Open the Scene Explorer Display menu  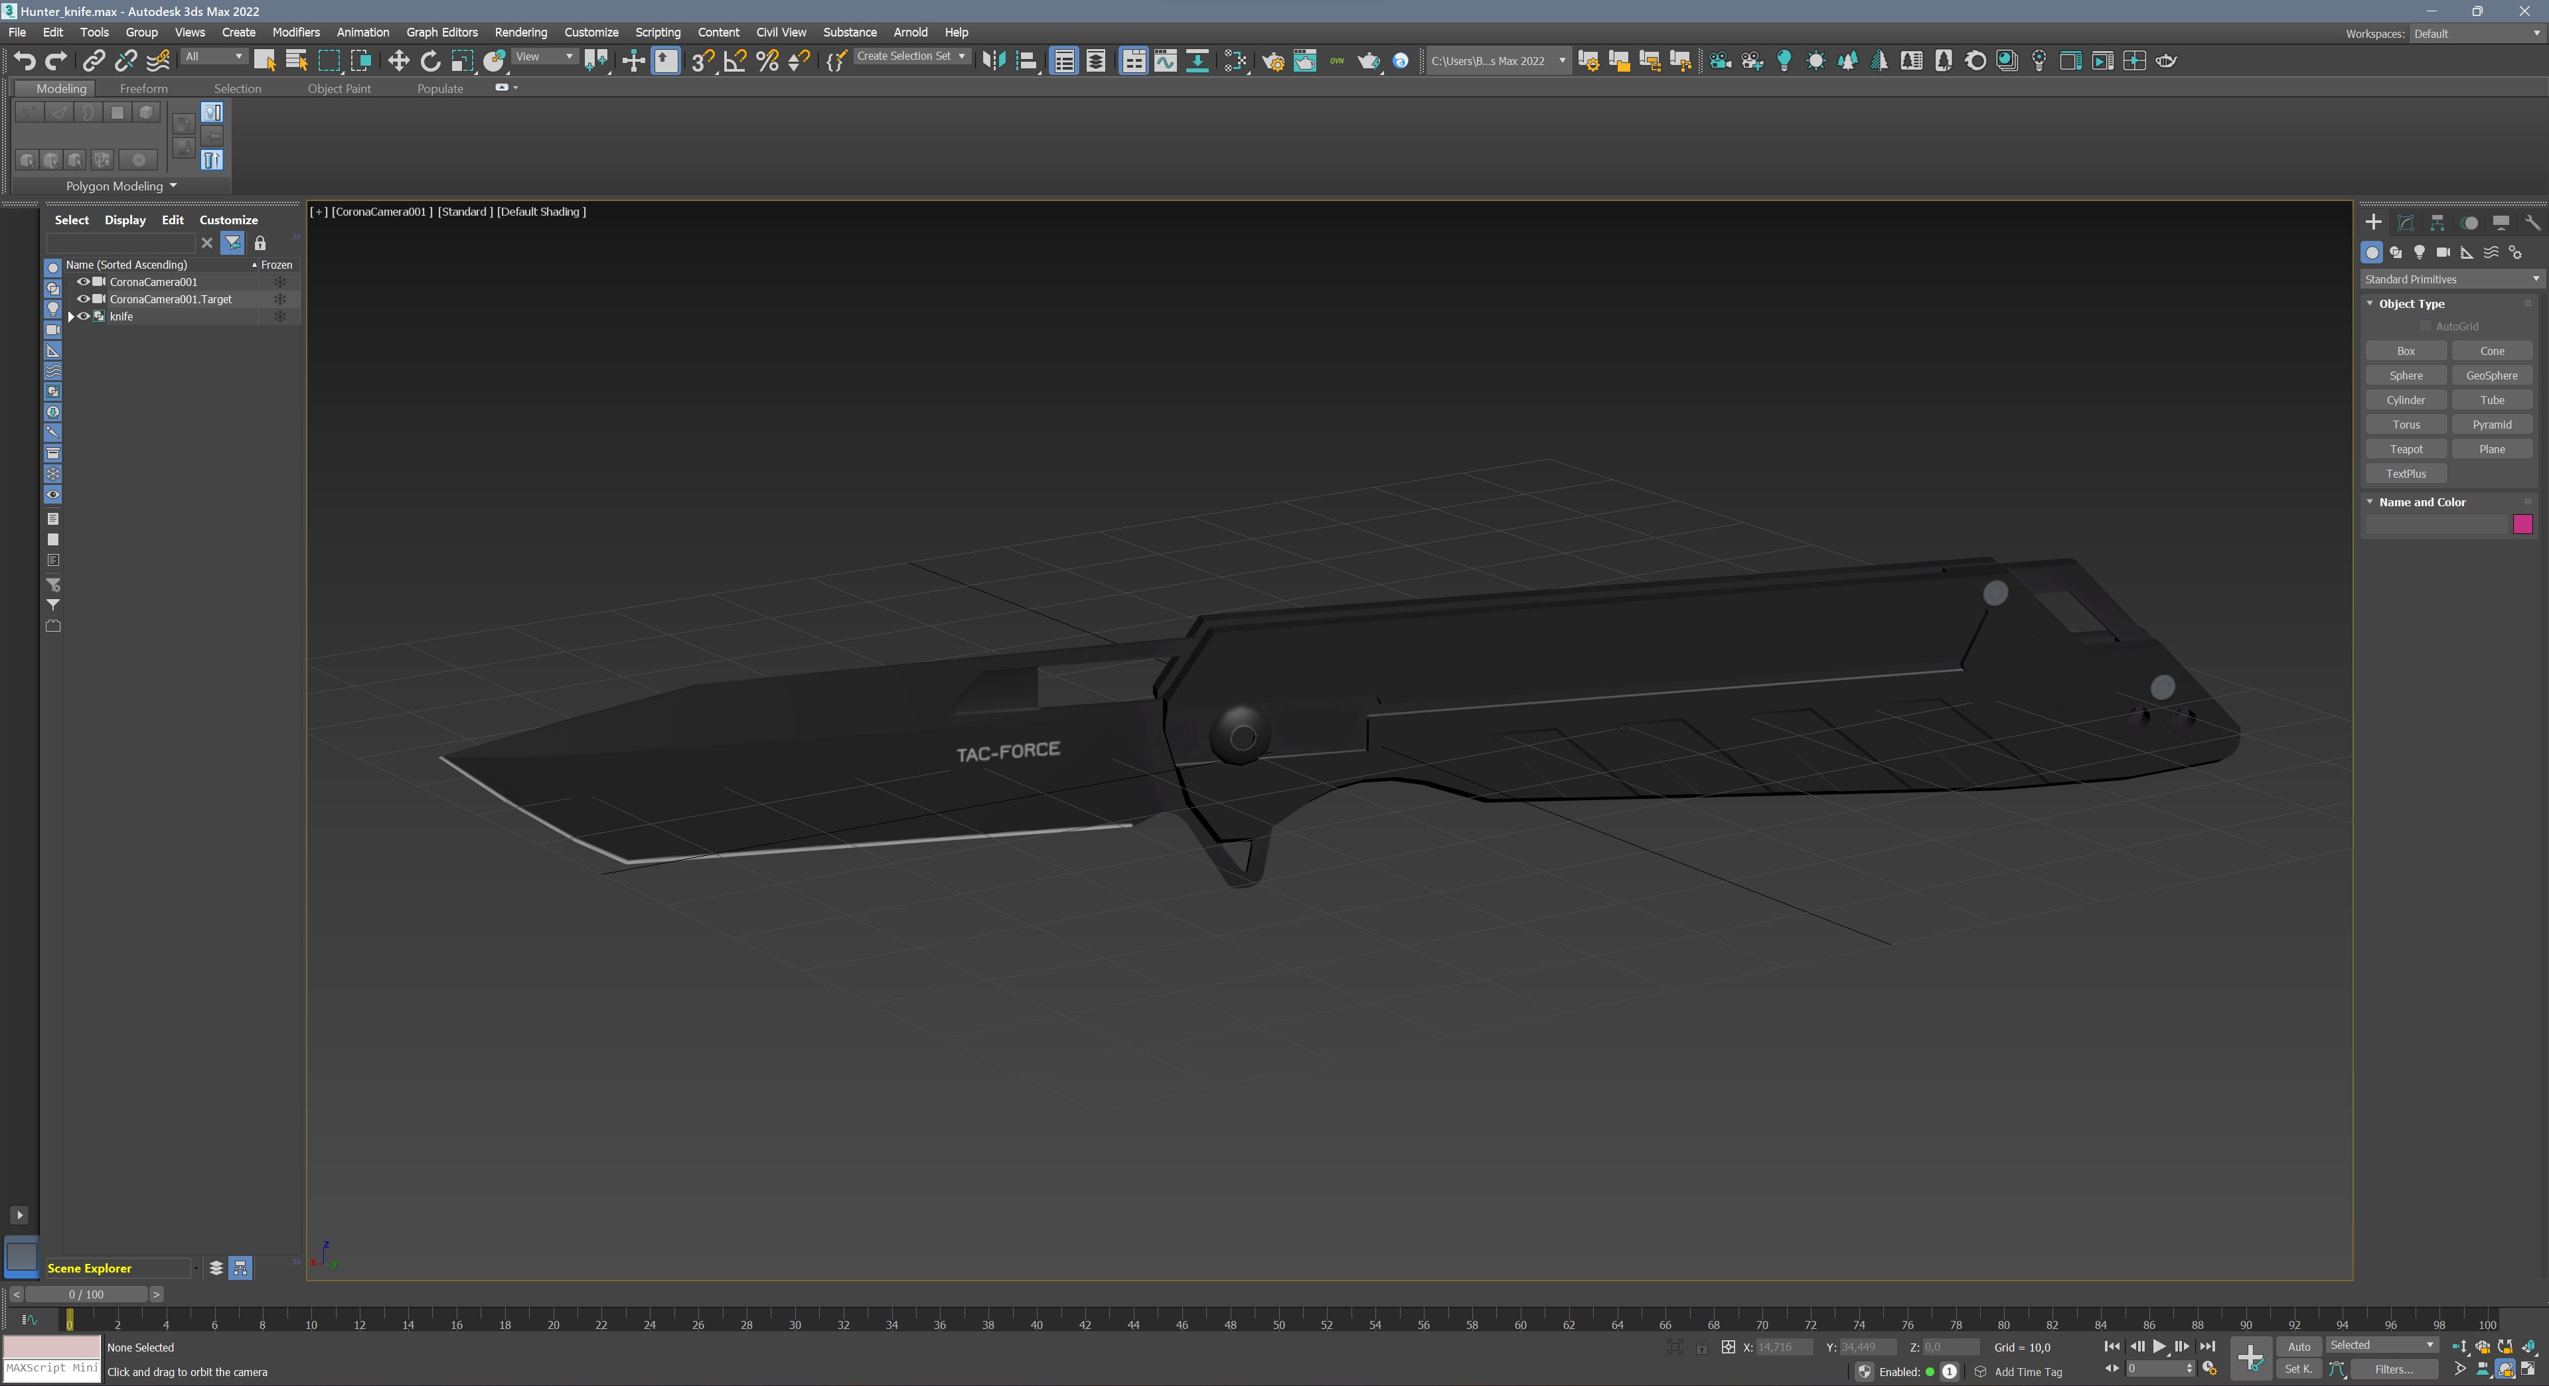125,221
